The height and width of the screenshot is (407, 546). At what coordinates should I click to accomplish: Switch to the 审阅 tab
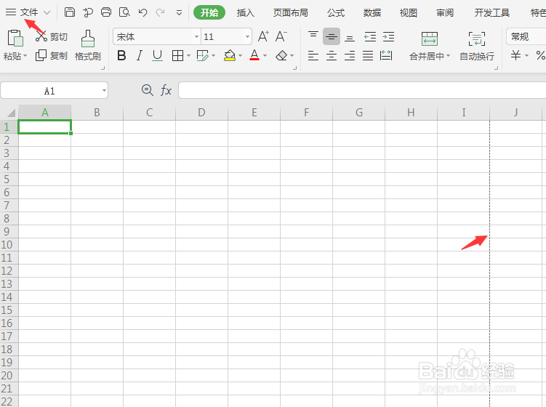pos(445,13)
